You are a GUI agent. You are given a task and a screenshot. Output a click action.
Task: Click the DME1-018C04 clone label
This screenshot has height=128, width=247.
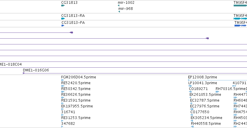pyautogui.click(x=11, y=64)
